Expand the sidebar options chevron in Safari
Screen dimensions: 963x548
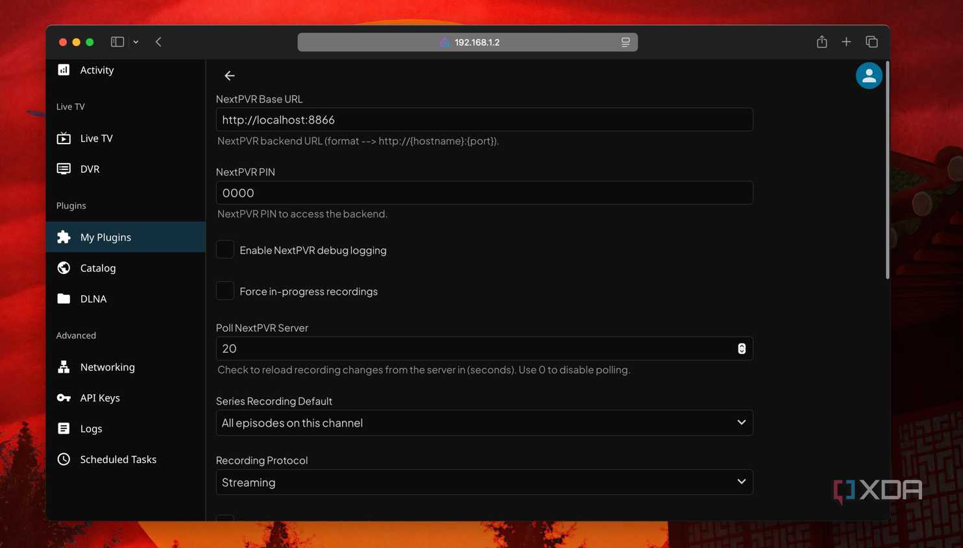[136, 42]
